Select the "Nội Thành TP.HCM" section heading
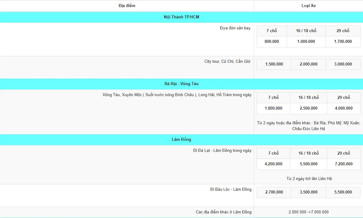Screen dimensions: 363x218 (x=182, y=17)
